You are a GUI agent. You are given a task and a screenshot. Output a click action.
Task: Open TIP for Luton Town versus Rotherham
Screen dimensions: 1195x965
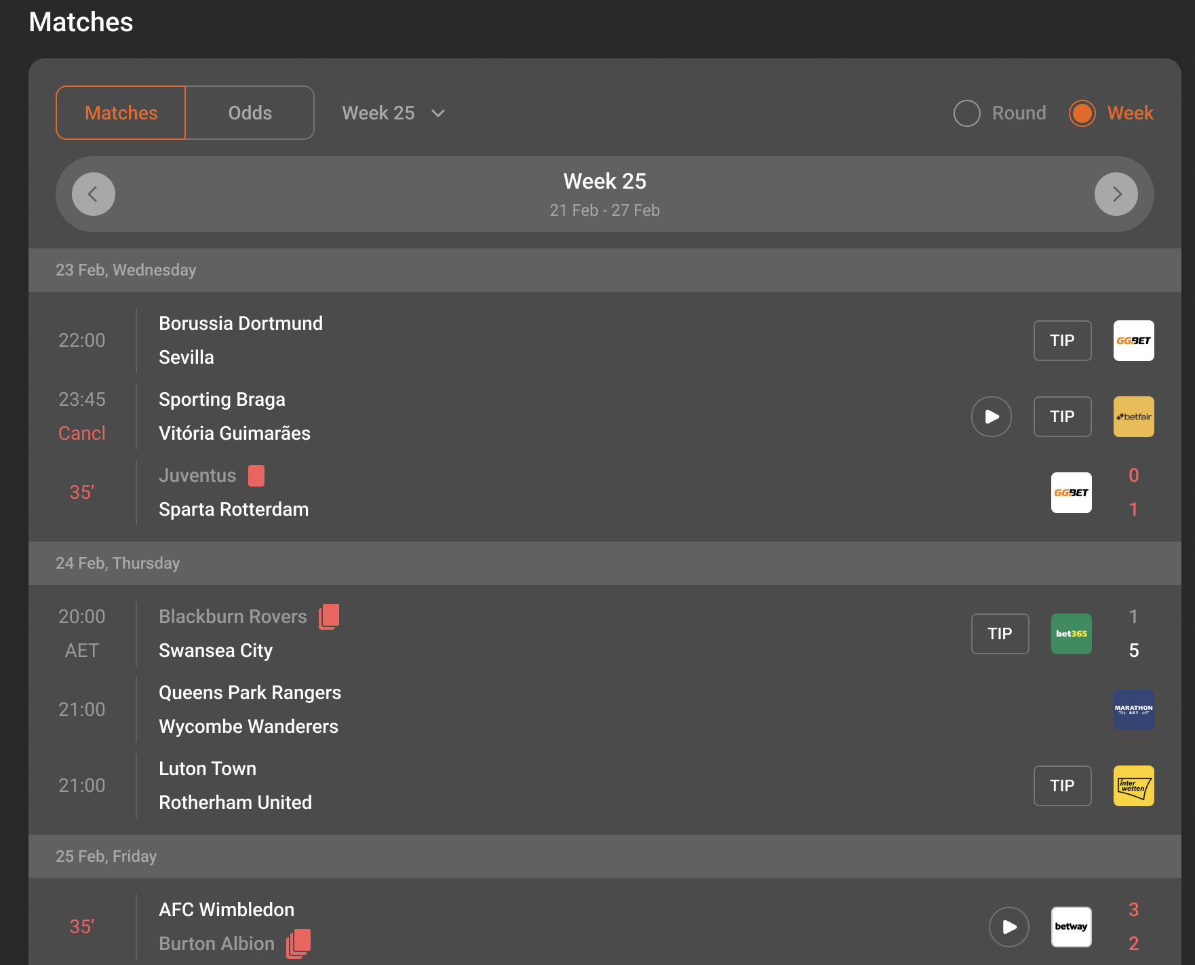[x=1062, y=785]
